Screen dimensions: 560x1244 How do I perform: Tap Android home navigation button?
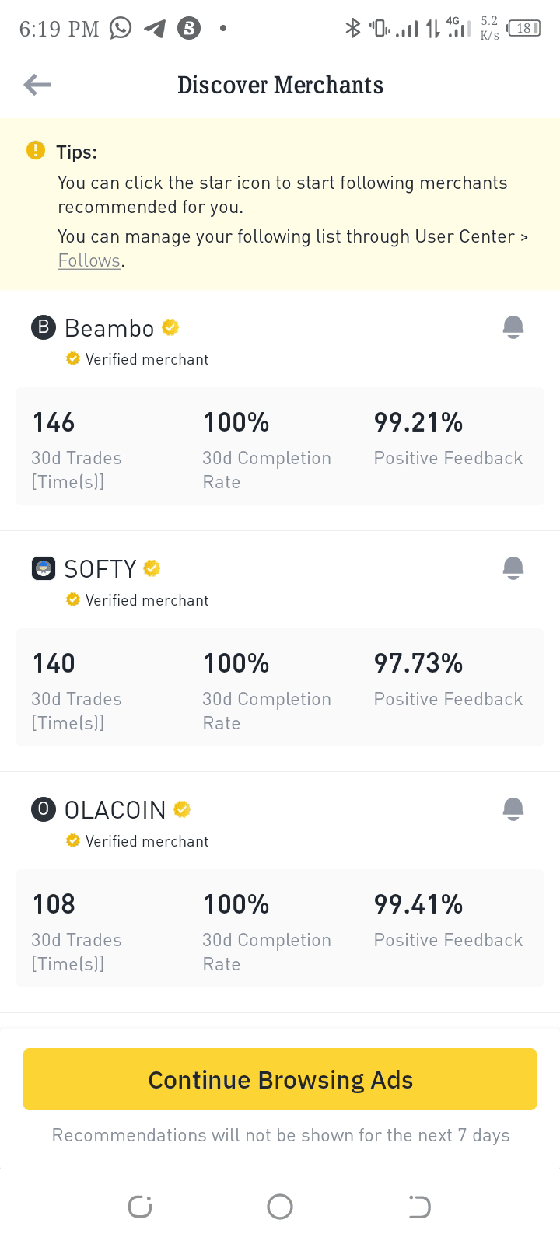(280, 1207)
